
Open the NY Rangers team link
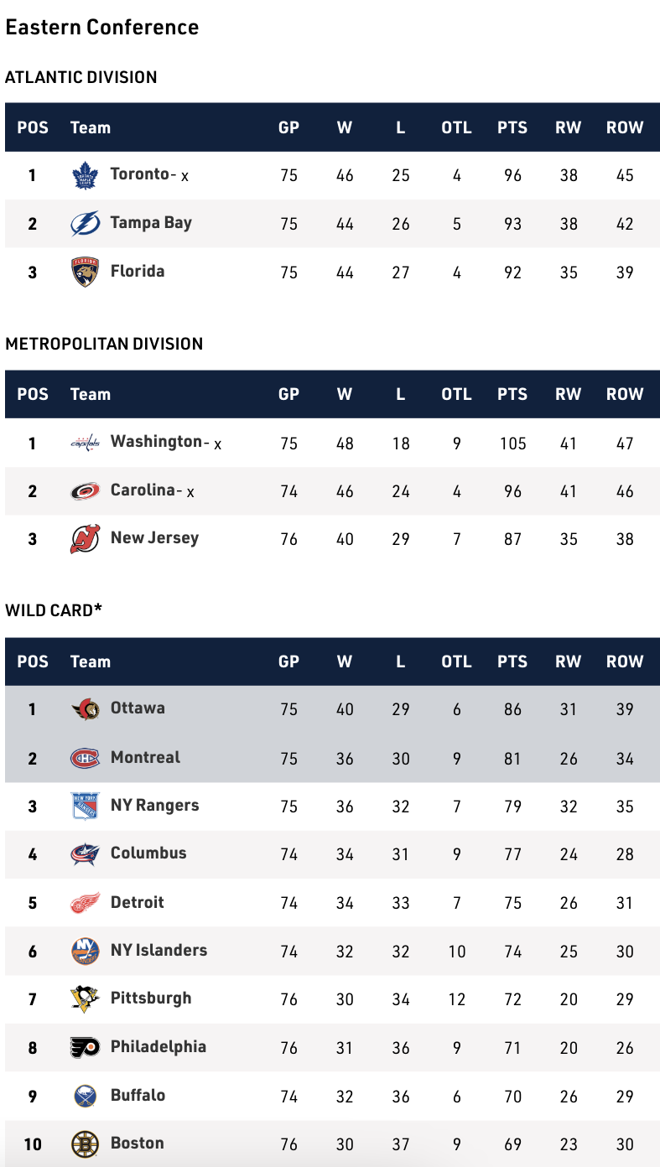[154, 806]
